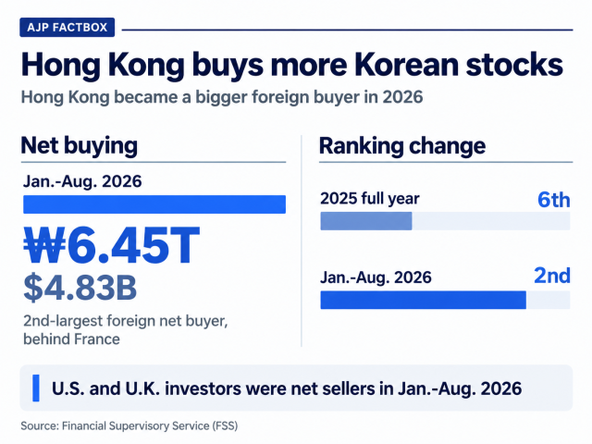
Task: Select the headline Hong Kong buys more Korean stocks
Action: (x=292, y=65)
